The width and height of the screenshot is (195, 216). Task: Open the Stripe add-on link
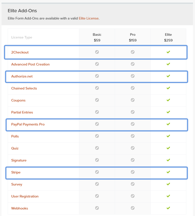point(16,172)
